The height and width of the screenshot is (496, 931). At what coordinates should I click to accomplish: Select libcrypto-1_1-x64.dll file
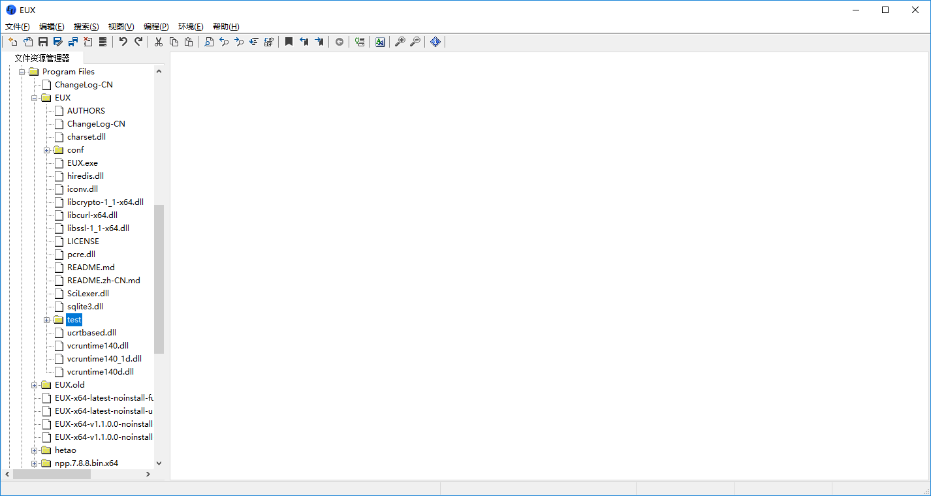pyautogui.click(x=105, y=202)
